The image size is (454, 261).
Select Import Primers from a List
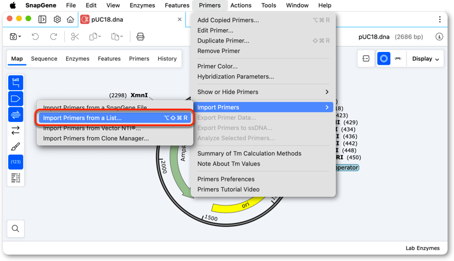click(x=115, y=118)
